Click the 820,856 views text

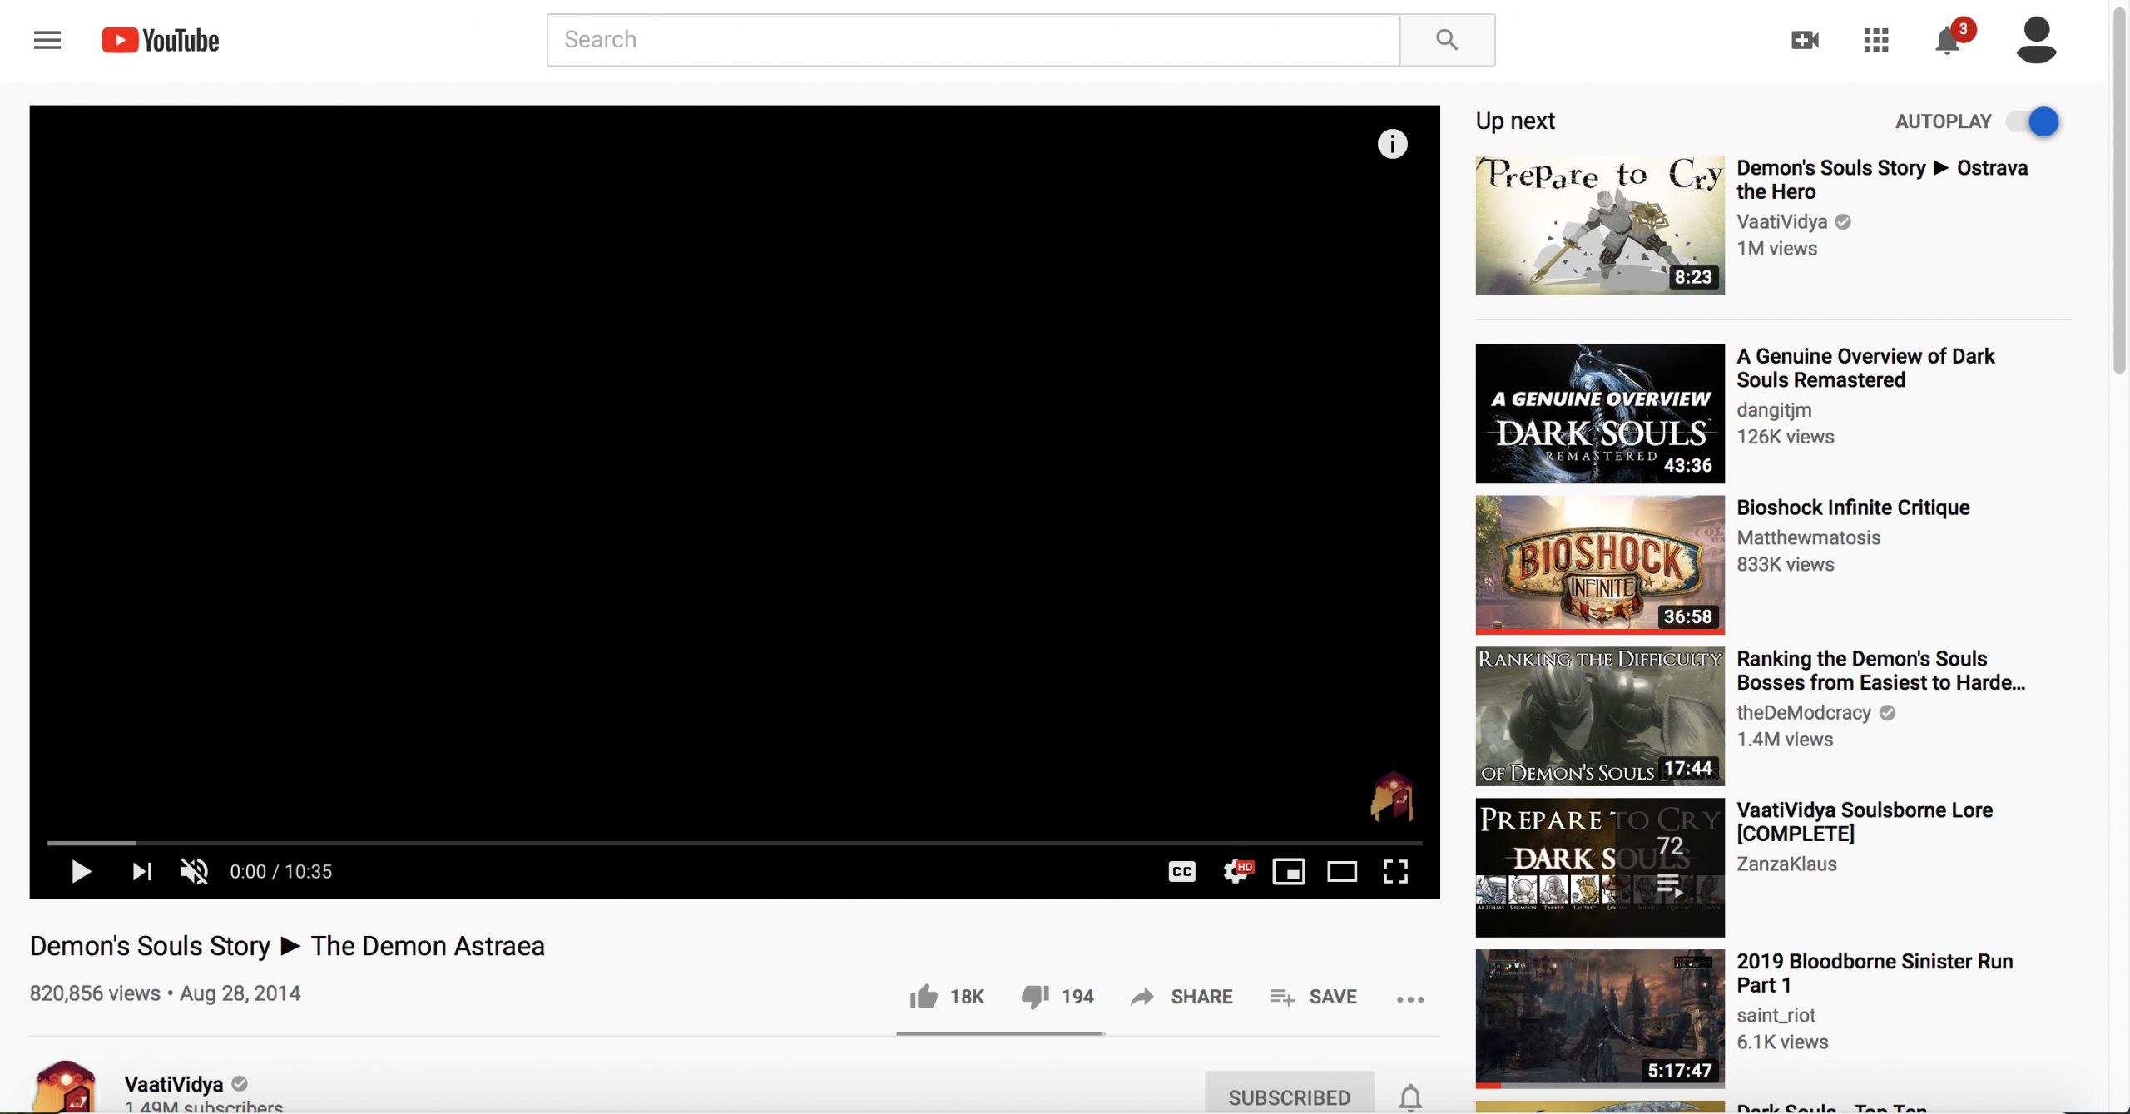[95, 993]
